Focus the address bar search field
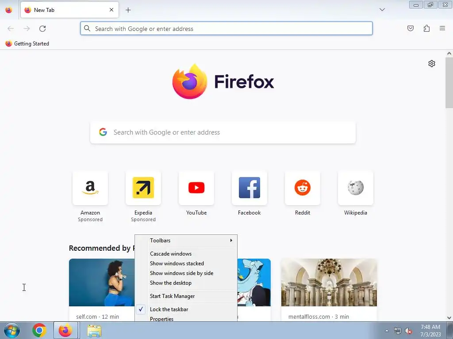This screenshot has height=339, width=453. (226, 29)
